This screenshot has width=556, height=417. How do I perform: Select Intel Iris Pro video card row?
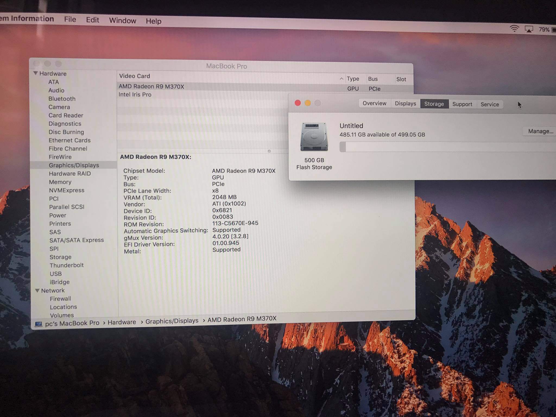click(x=135, y=94)
